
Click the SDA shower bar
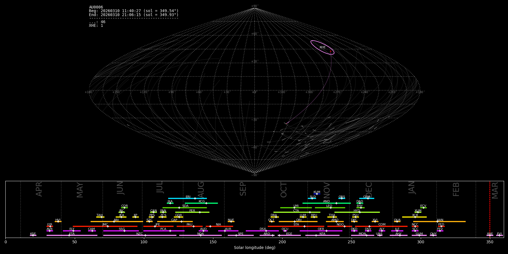185,208
